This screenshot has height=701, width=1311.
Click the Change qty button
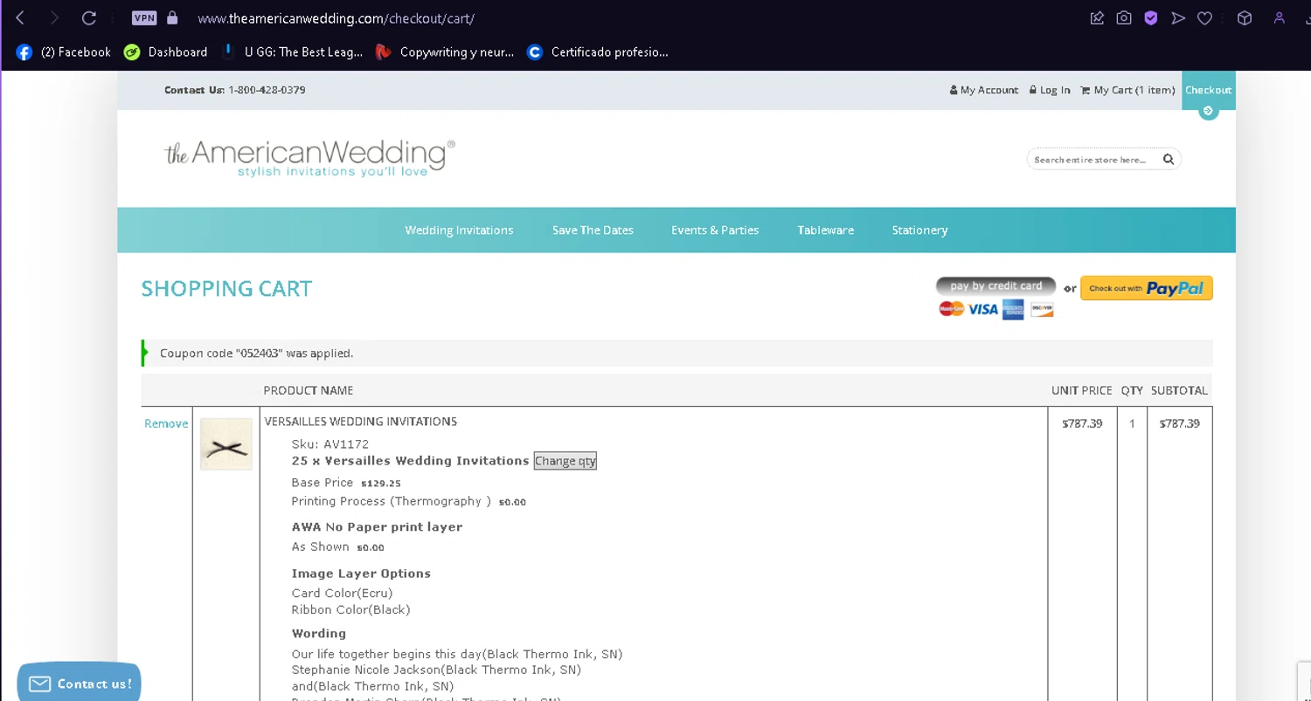coord(565,461)
